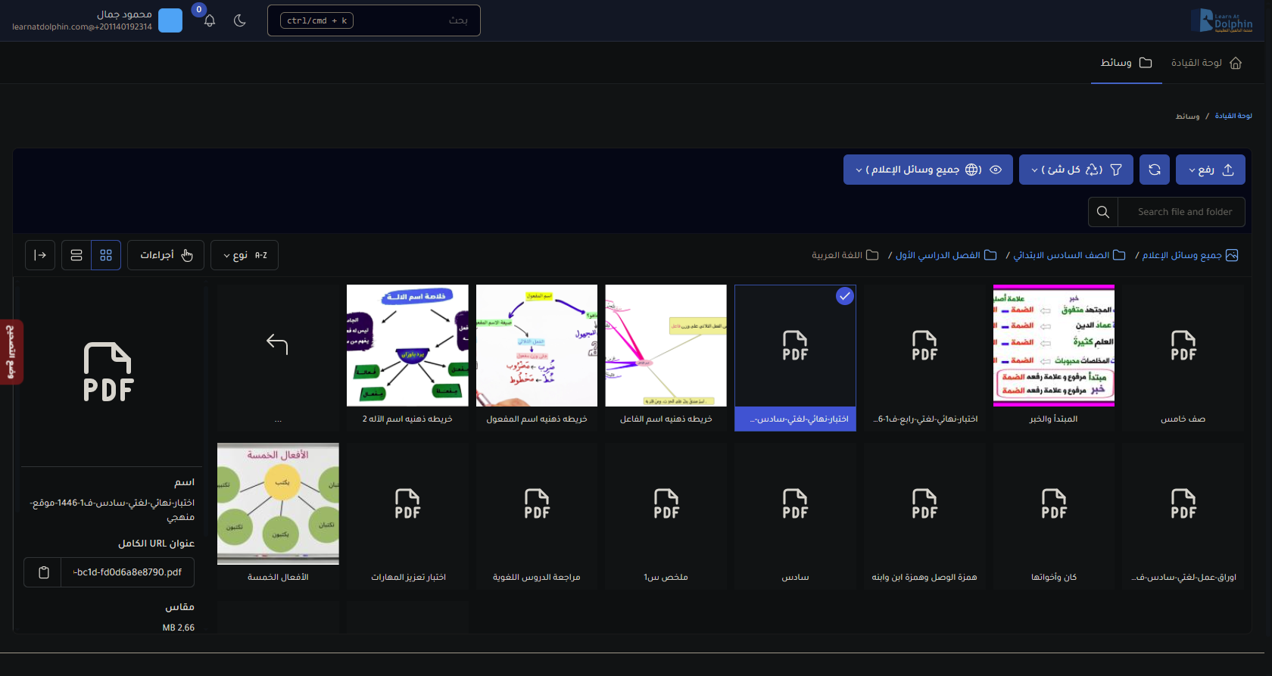Go to لوحة القيادة tab
The image size is (1272, 676).
(x=1206, y=63)
